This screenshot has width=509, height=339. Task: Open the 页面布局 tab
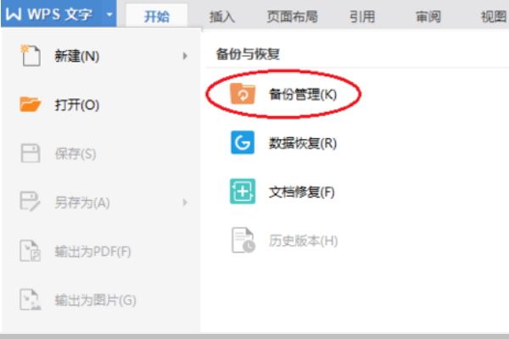(x=292, y=16)
